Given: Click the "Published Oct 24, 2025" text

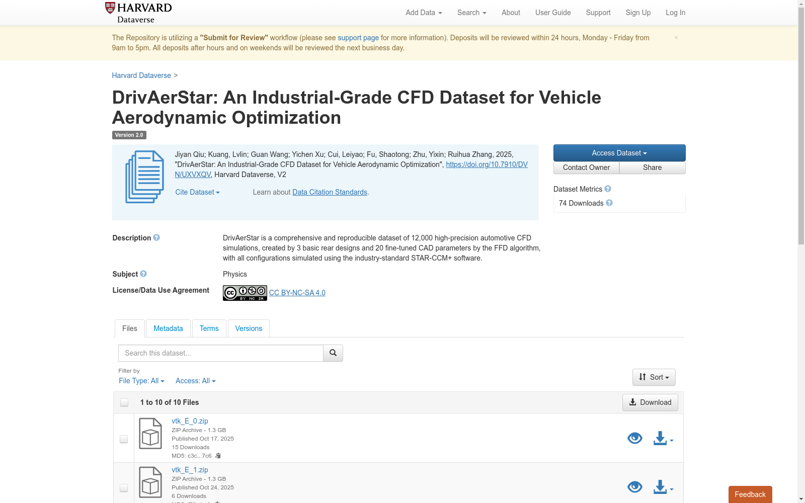Looking at the screenshot, I should (x=203, y=487).
